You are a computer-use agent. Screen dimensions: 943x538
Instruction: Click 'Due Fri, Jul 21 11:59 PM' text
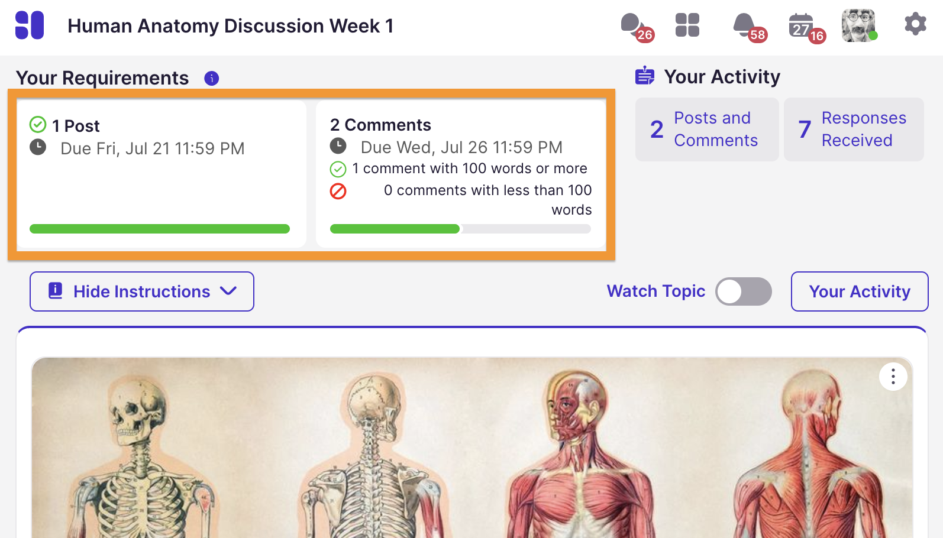153,148
